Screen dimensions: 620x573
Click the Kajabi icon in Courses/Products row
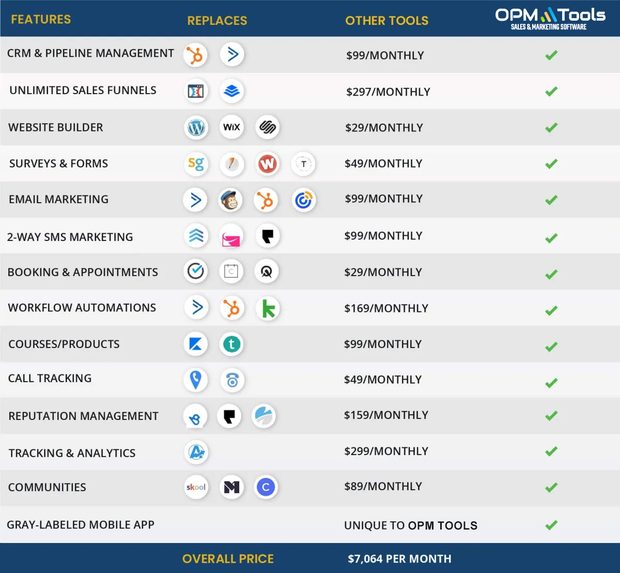[x=196, y=344]
